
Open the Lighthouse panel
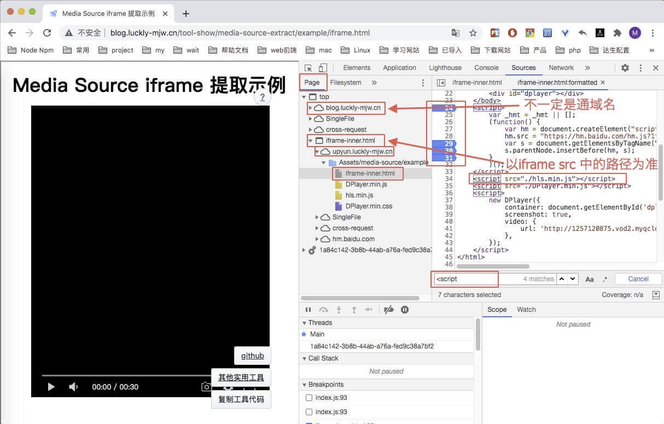pyautogui.click(x=445, y=68)
